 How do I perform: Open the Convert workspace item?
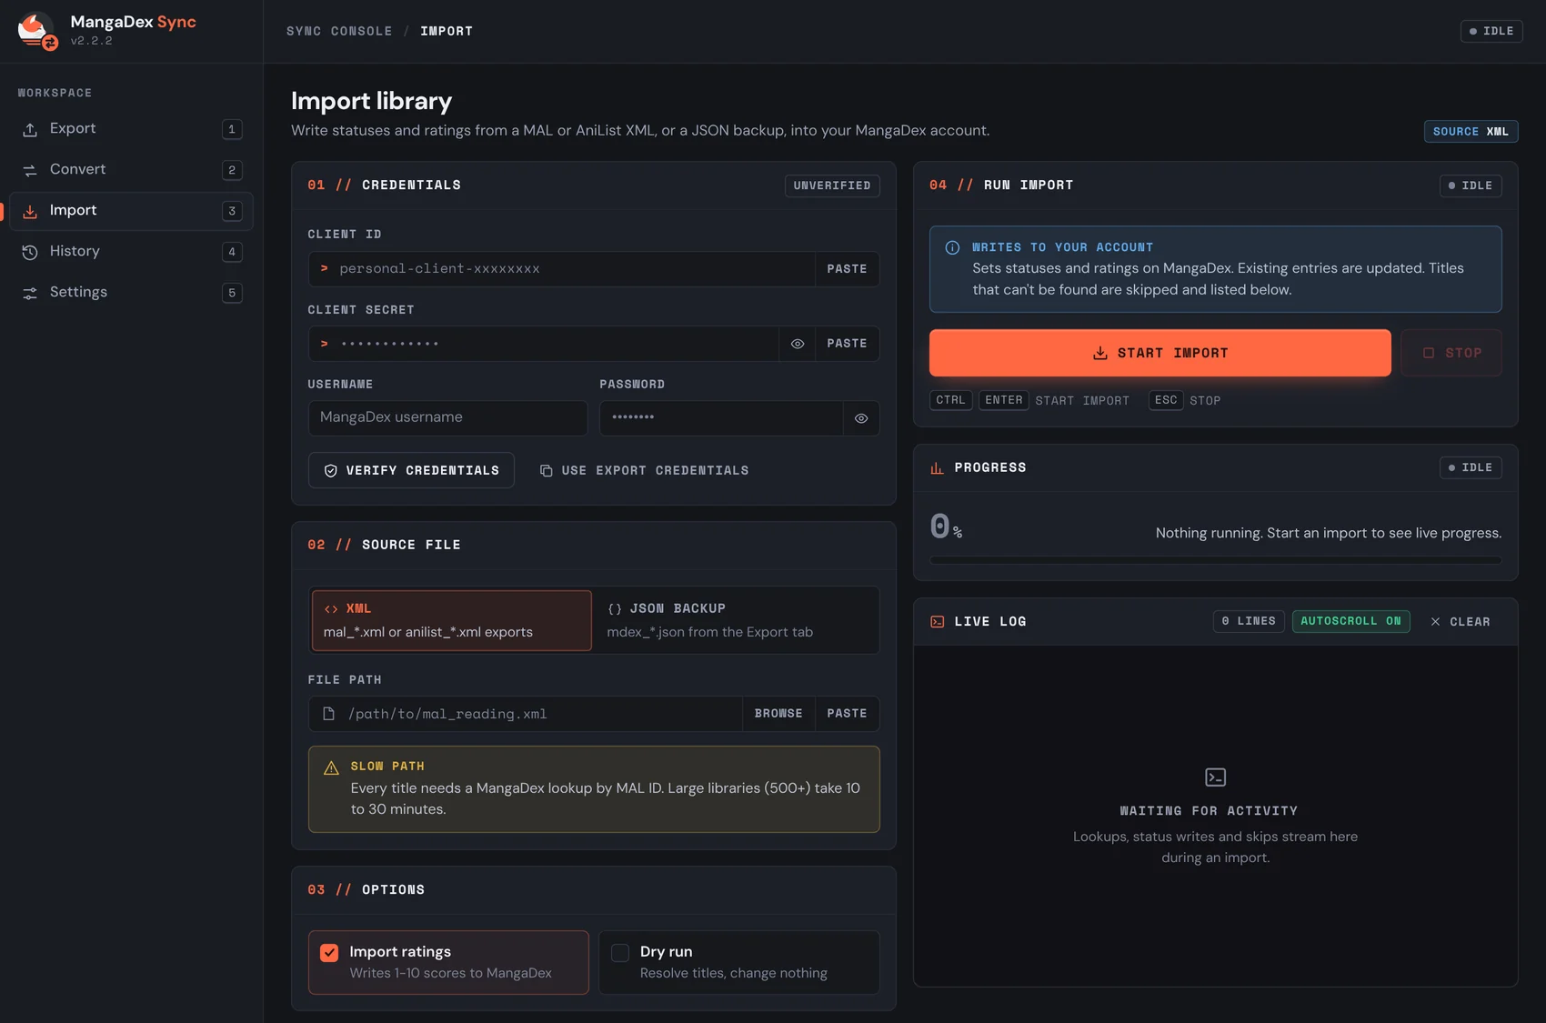pos(131,170)
